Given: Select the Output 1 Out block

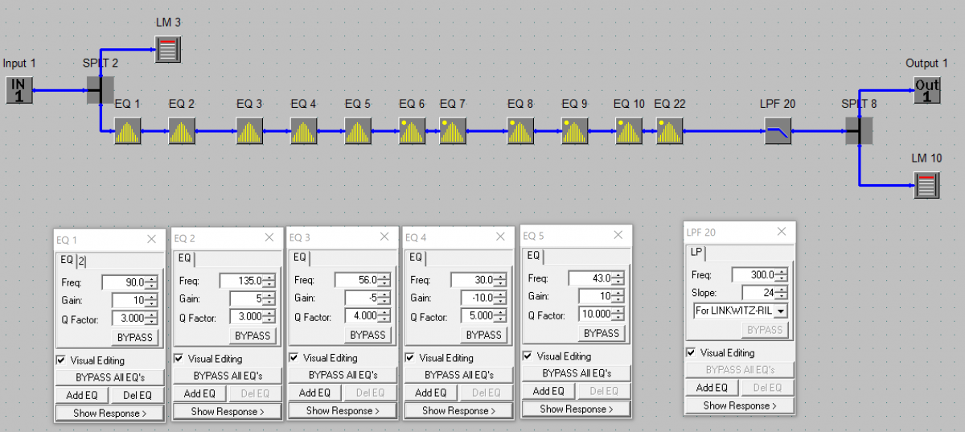Looking at the screenshot, I should pos(927,90).
